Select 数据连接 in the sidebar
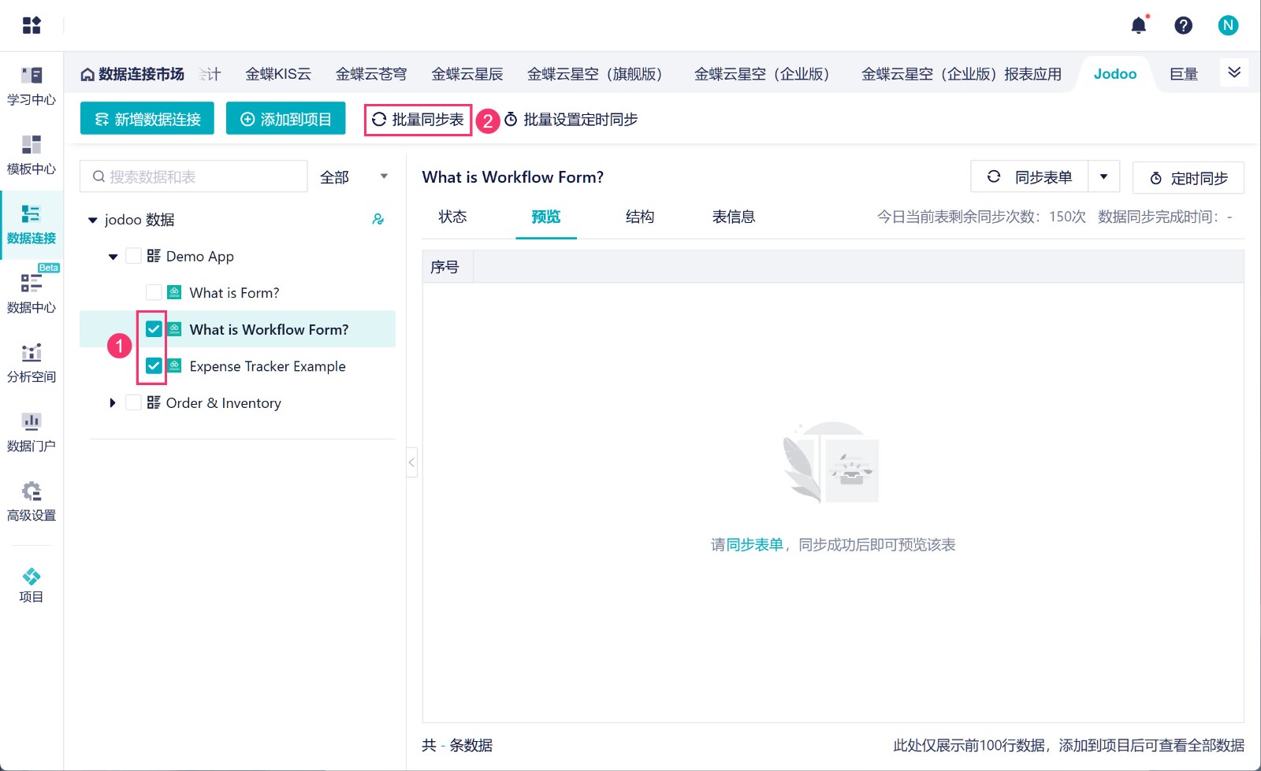Image resolution: width=1261 pixels, height=771 pixels. pyautogui.click(x=32, y=224)
